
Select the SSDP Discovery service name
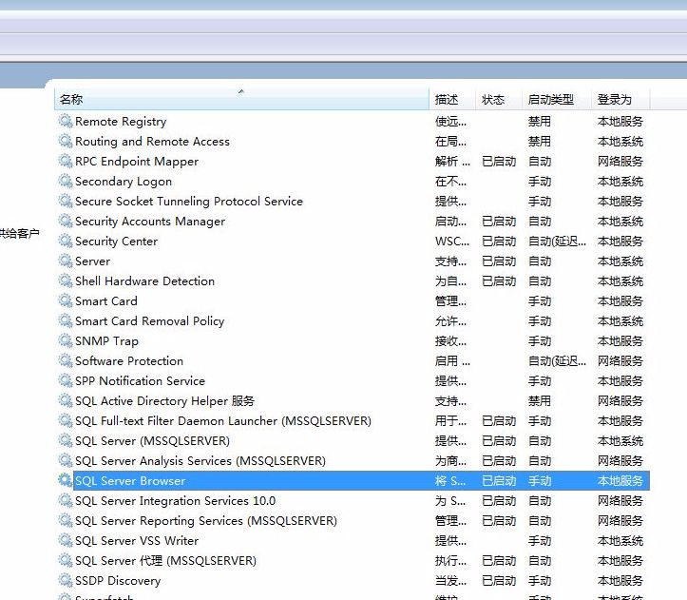coord(118,581)
